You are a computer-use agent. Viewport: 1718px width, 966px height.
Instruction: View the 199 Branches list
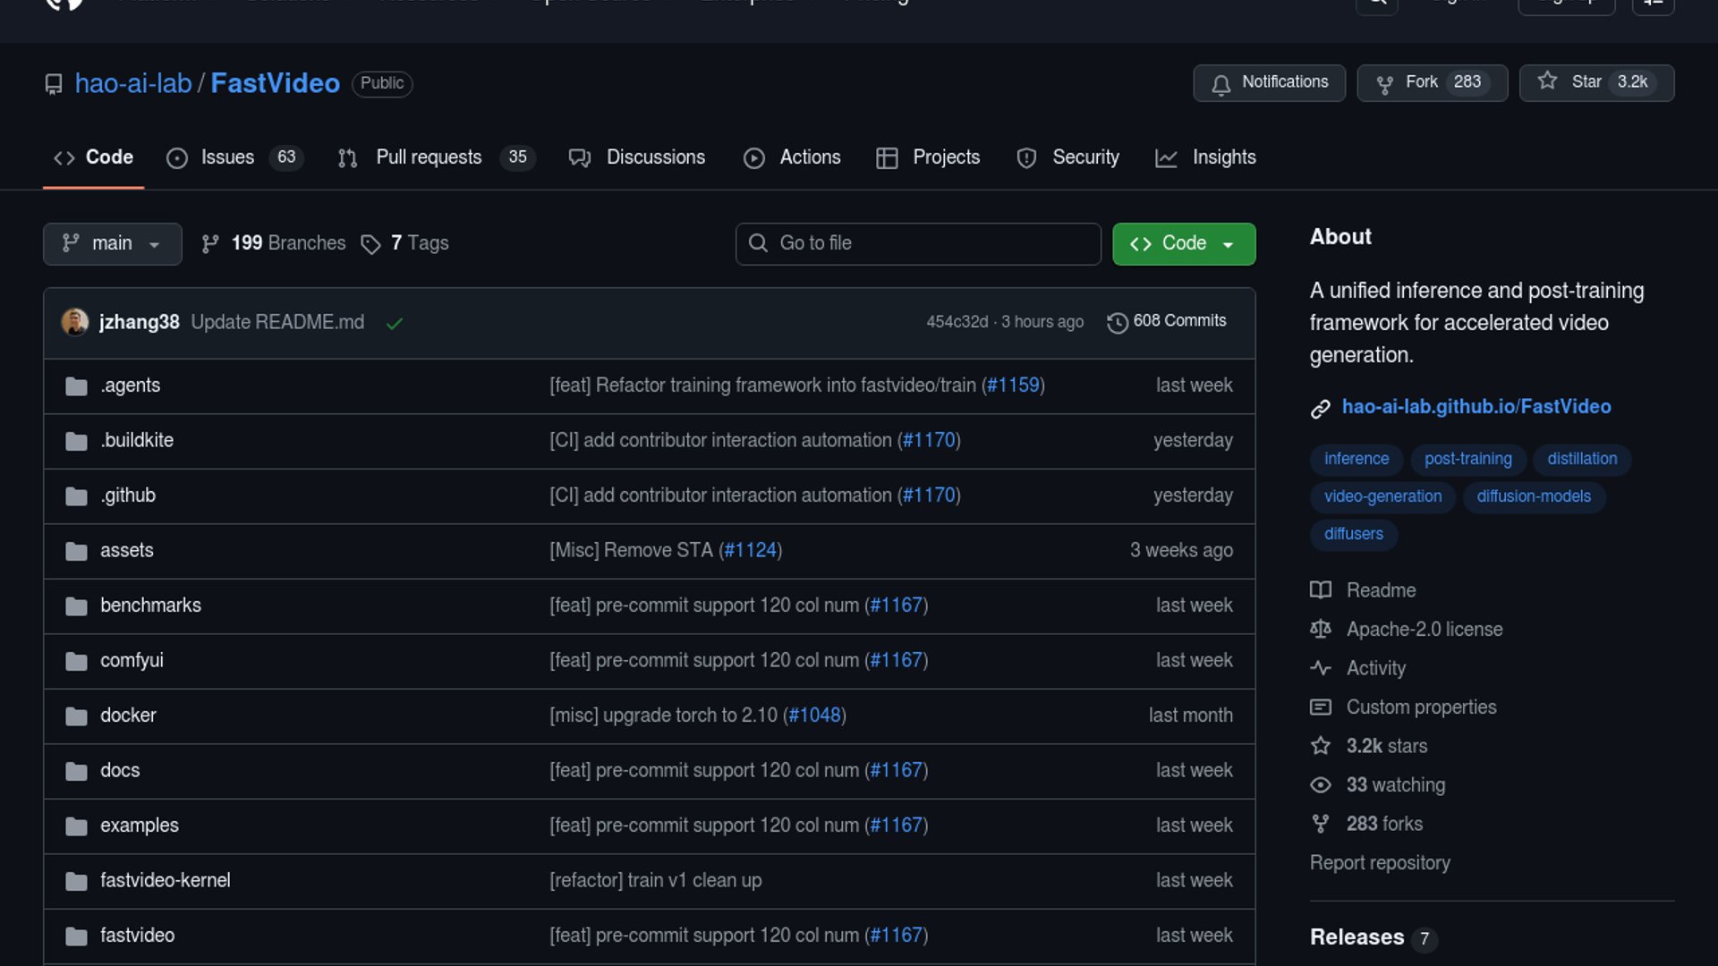(274, 243)
